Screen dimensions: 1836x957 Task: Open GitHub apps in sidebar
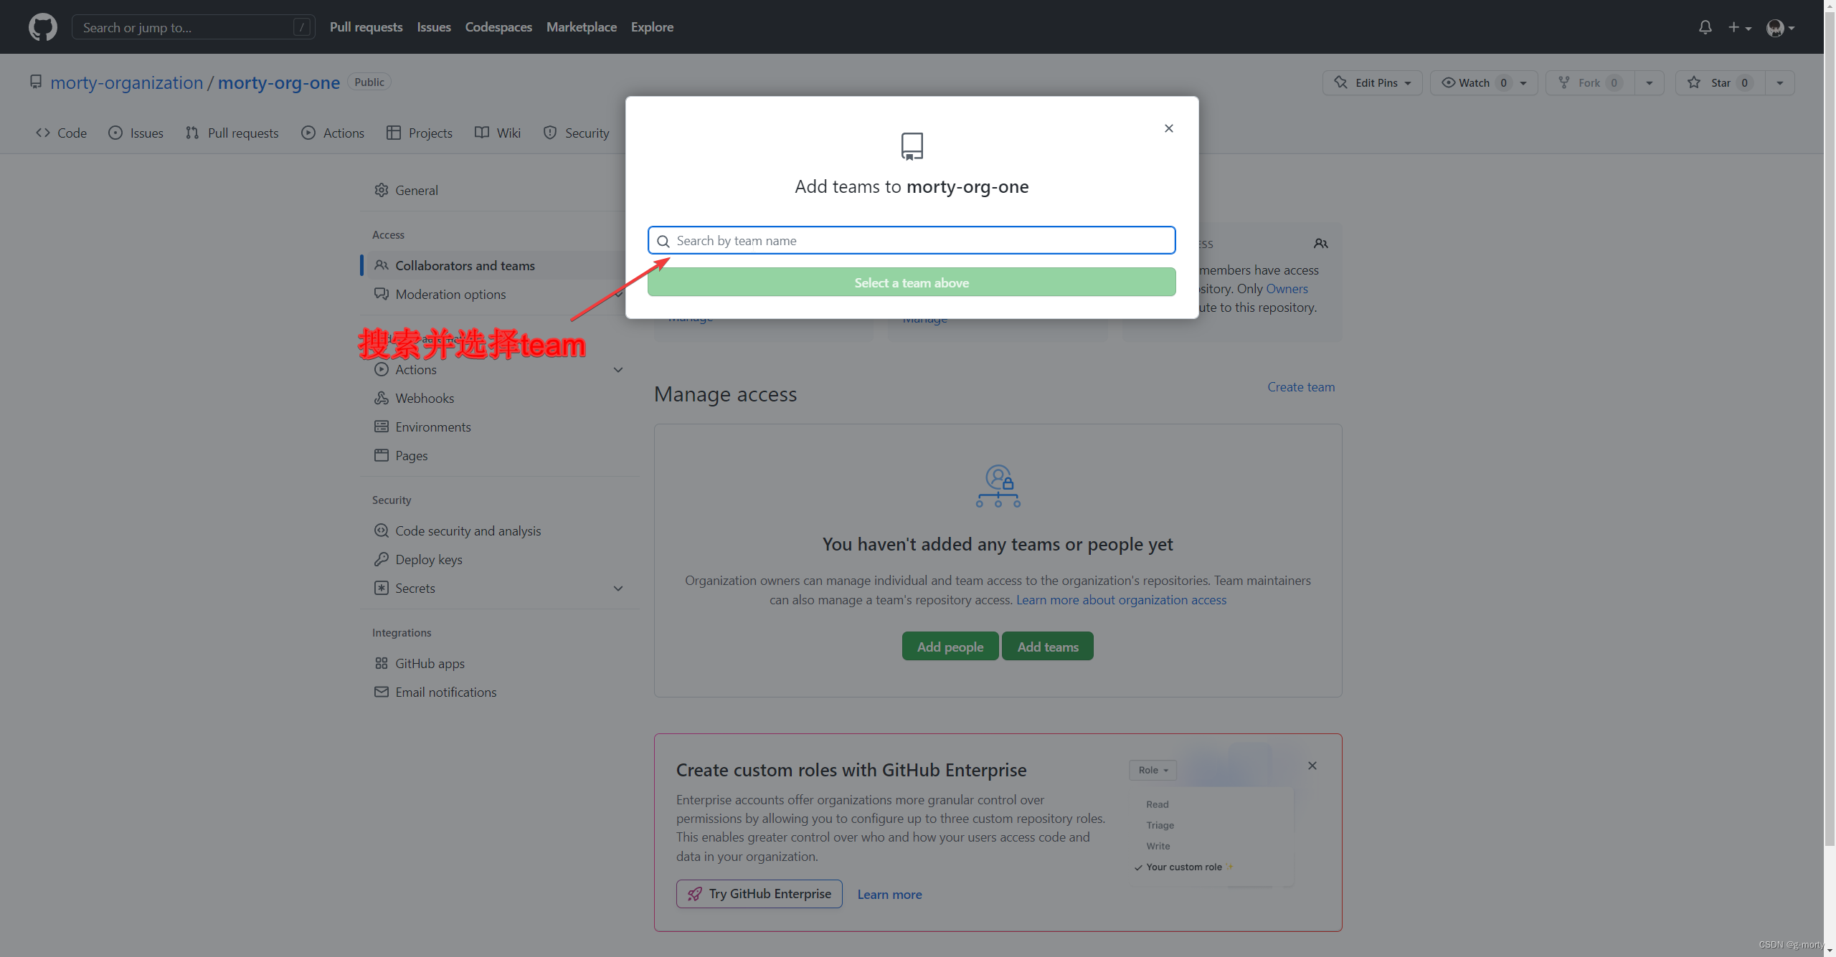[430, 663]
